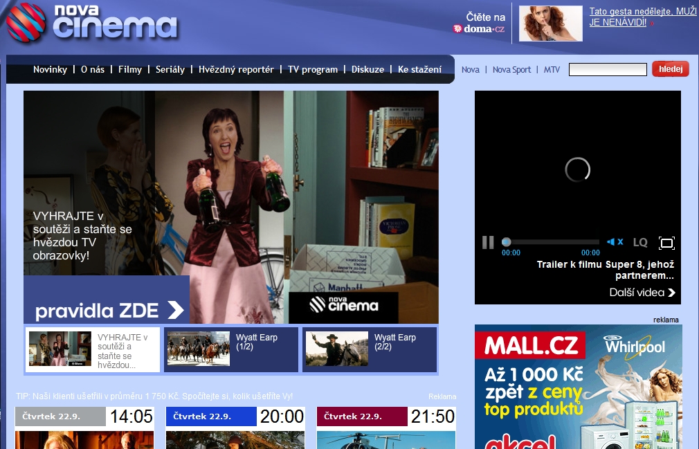Toggle LQ video quality

(x=640, y=242)
